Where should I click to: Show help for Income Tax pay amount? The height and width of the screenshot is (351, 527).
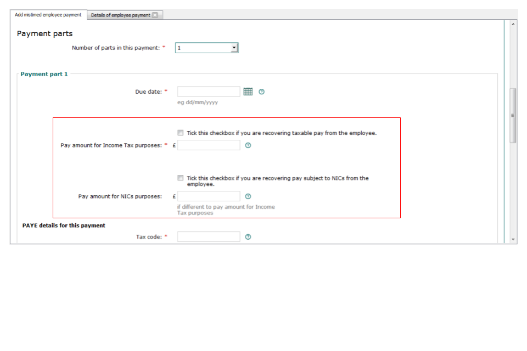click(248, 145)
